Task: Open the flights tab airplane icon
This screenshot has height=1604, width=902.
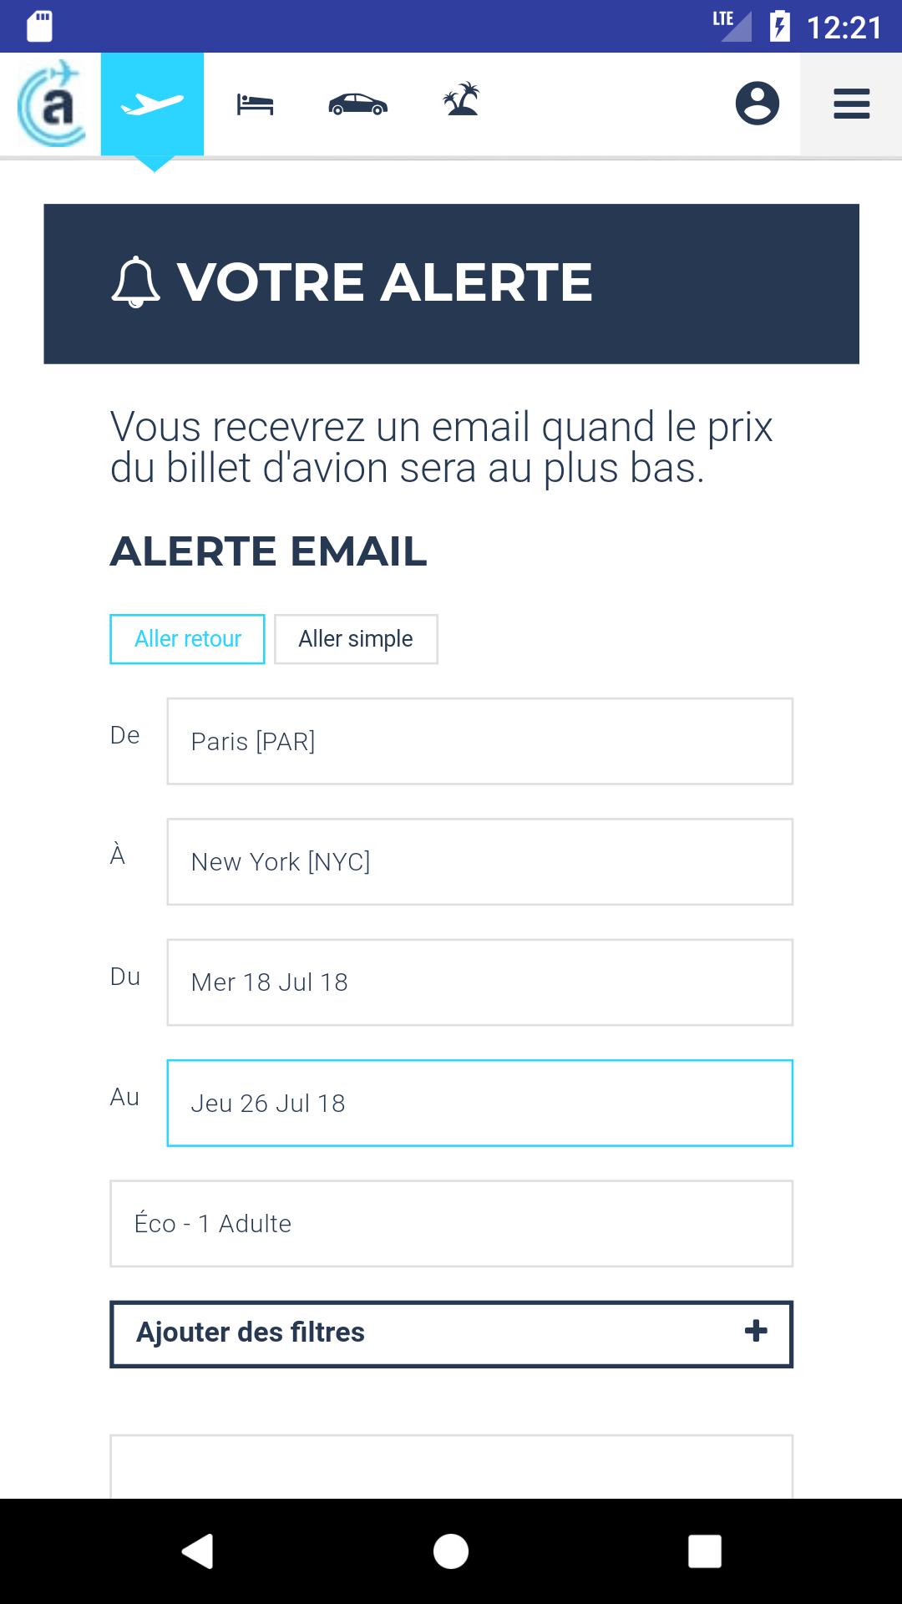Action: (x=152, y=104)
